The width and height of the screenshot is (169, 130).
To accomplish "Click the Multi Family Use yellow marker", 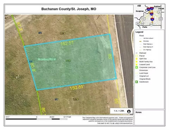I will (x=137, y=61).
